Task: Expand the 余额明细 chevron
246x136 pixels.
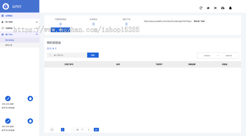Action: (x=37, y=28)
